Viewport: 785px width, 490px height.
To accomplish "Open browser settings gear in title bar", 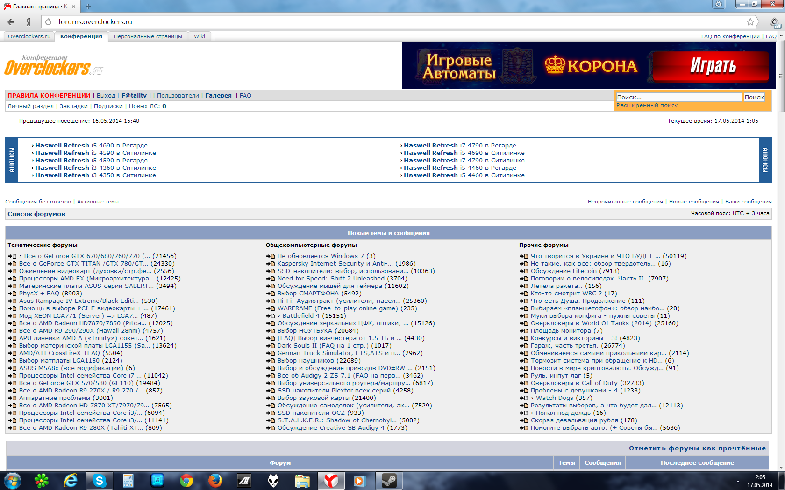I will (x=719, y=4).
